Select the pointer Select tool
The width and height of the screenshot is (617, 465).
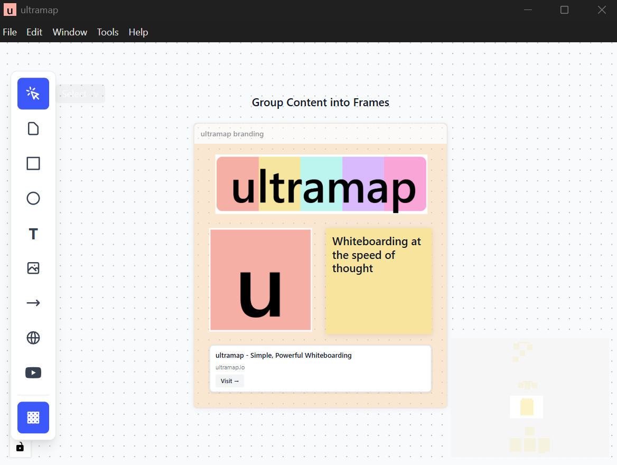point(33,94)
